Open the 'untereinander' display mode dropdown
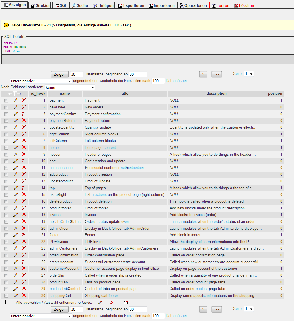The height and width of the screenshot is (321, 294). 41,81
